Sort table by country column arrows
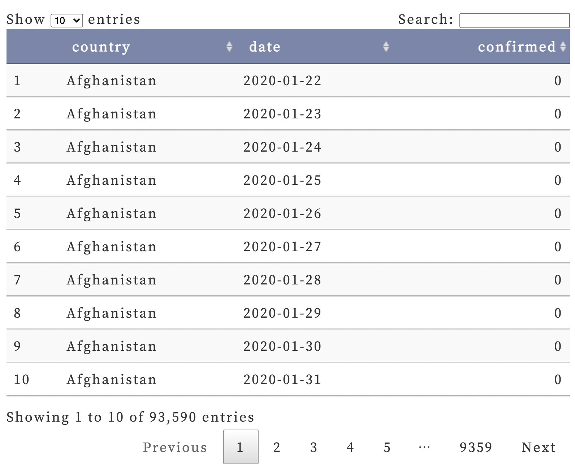 tap(229, 47)
